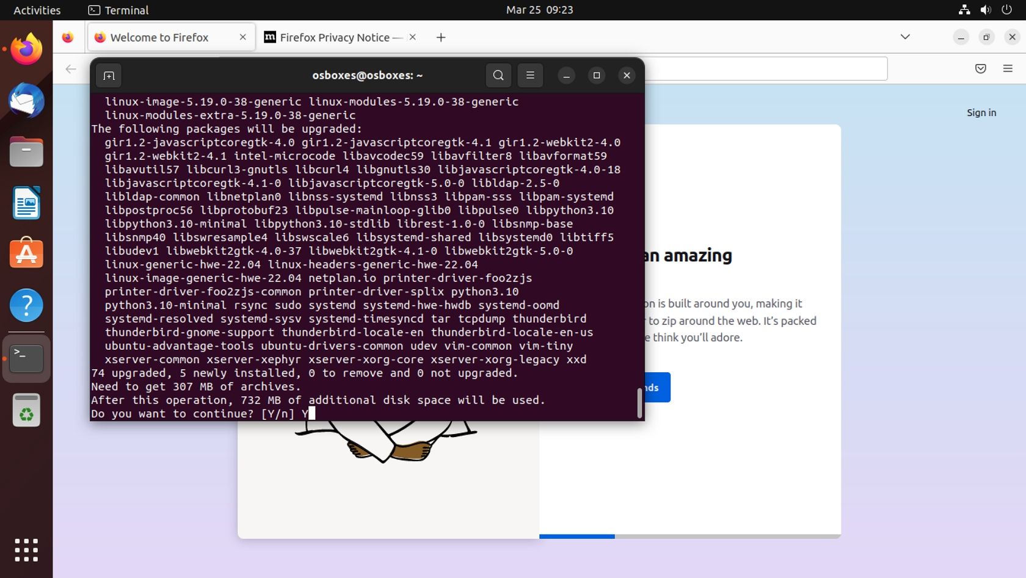Launch Thunderbird Mail from the dock
Image resolution: width=1026 pixels, height=578 pixels.
coord(26,101)
